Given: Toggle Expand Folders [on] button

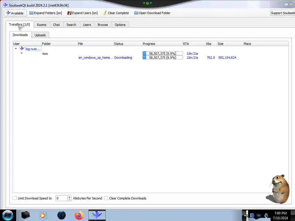Looking at the screenshot, I should tap(46, 13).
